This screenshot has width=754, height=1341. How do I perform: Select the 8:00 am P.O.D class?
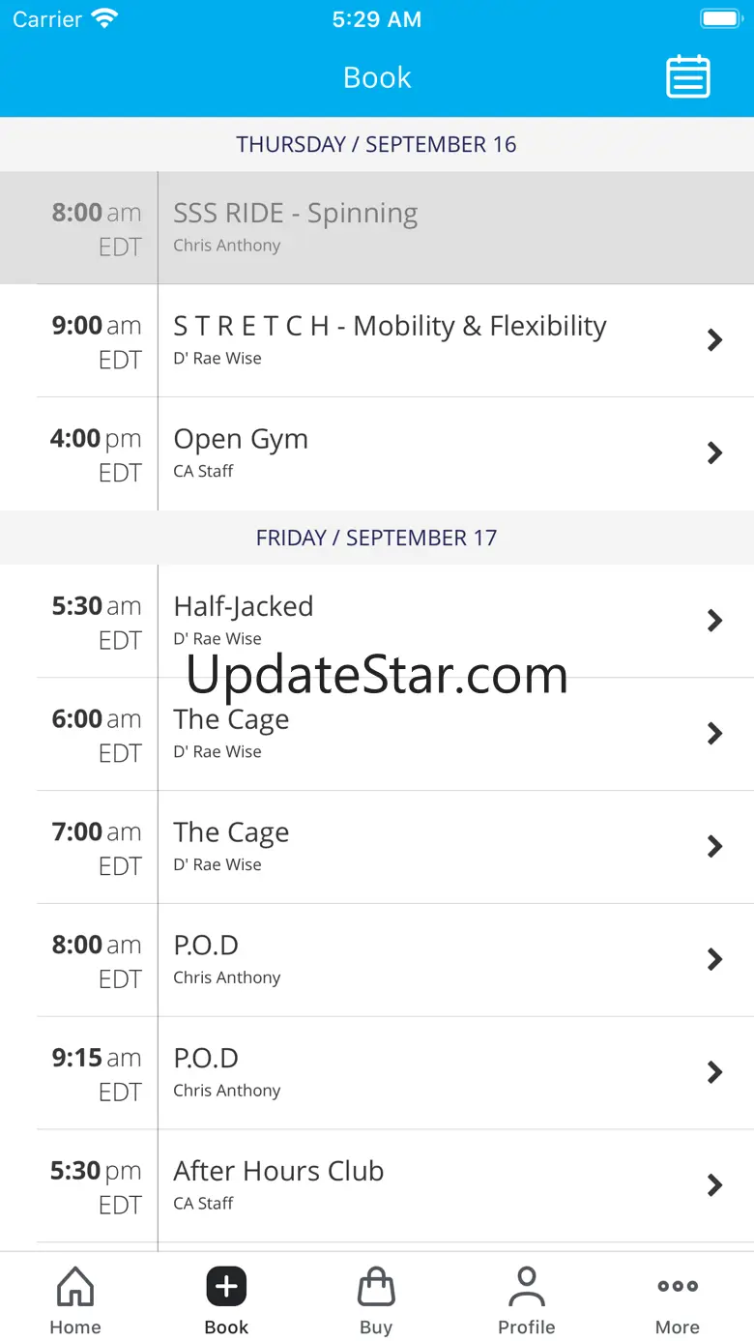[387, 960]
